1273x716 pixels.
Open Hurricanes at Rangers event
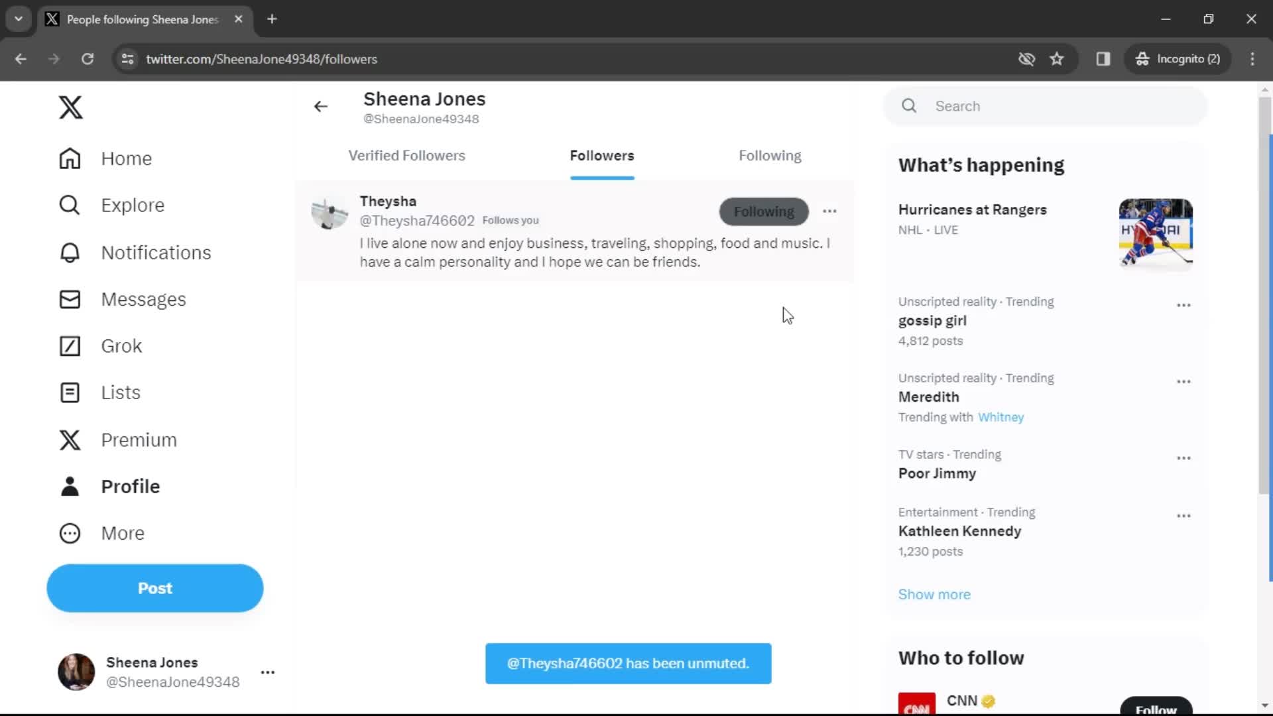click(972, 209)
